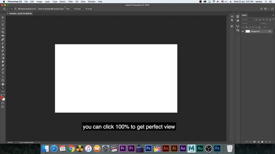Select the Eraser tool
Viewport: 275px width, 154px height.
point(3,54)
